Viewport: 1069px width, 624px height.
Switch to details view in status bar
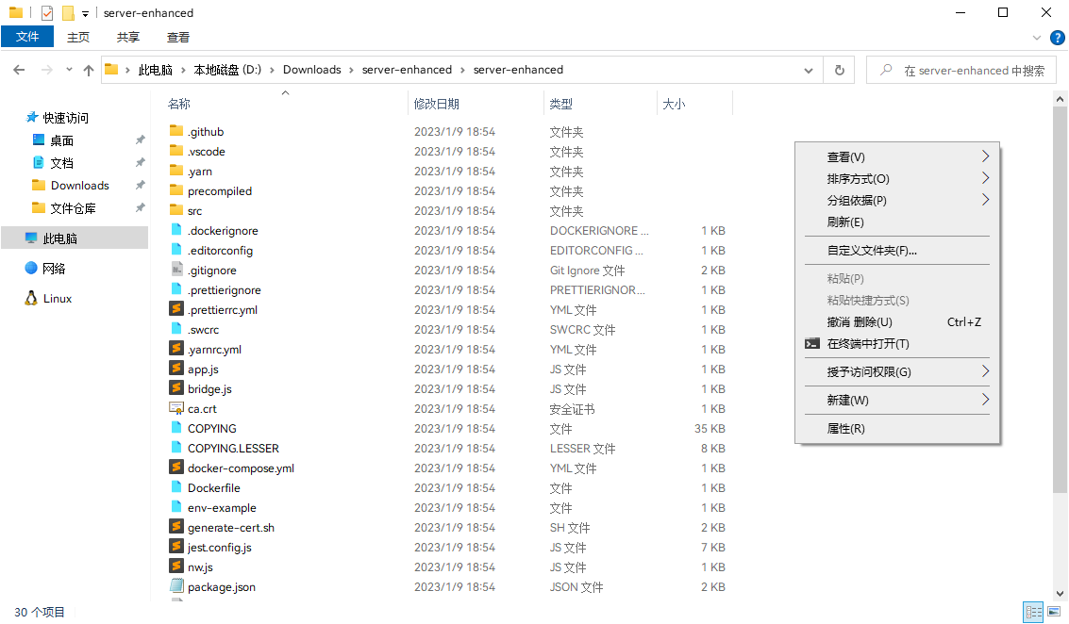[x=1033, y=613]
